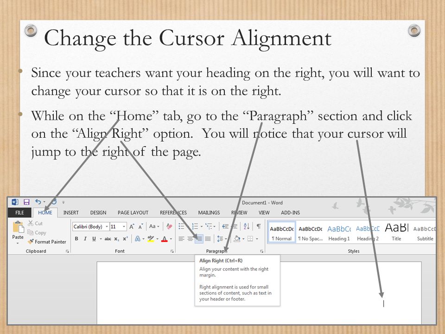Apply the Normal style

pyautogui.click(x=281, y=232)
